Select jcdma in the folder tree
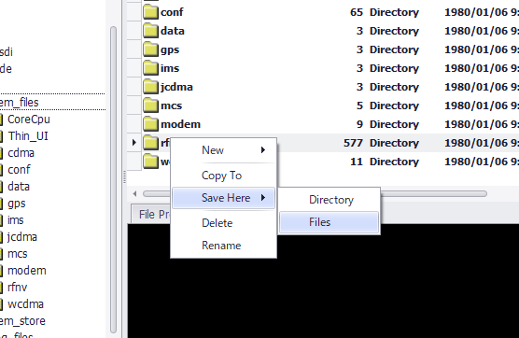Screen dimensions: 519x338 21,237
